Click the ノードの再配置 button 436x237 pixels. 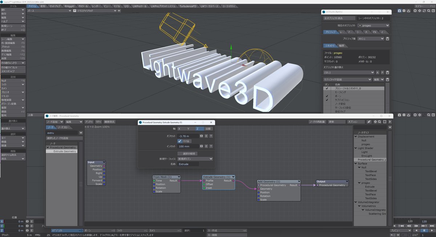(x=316, y=122)
